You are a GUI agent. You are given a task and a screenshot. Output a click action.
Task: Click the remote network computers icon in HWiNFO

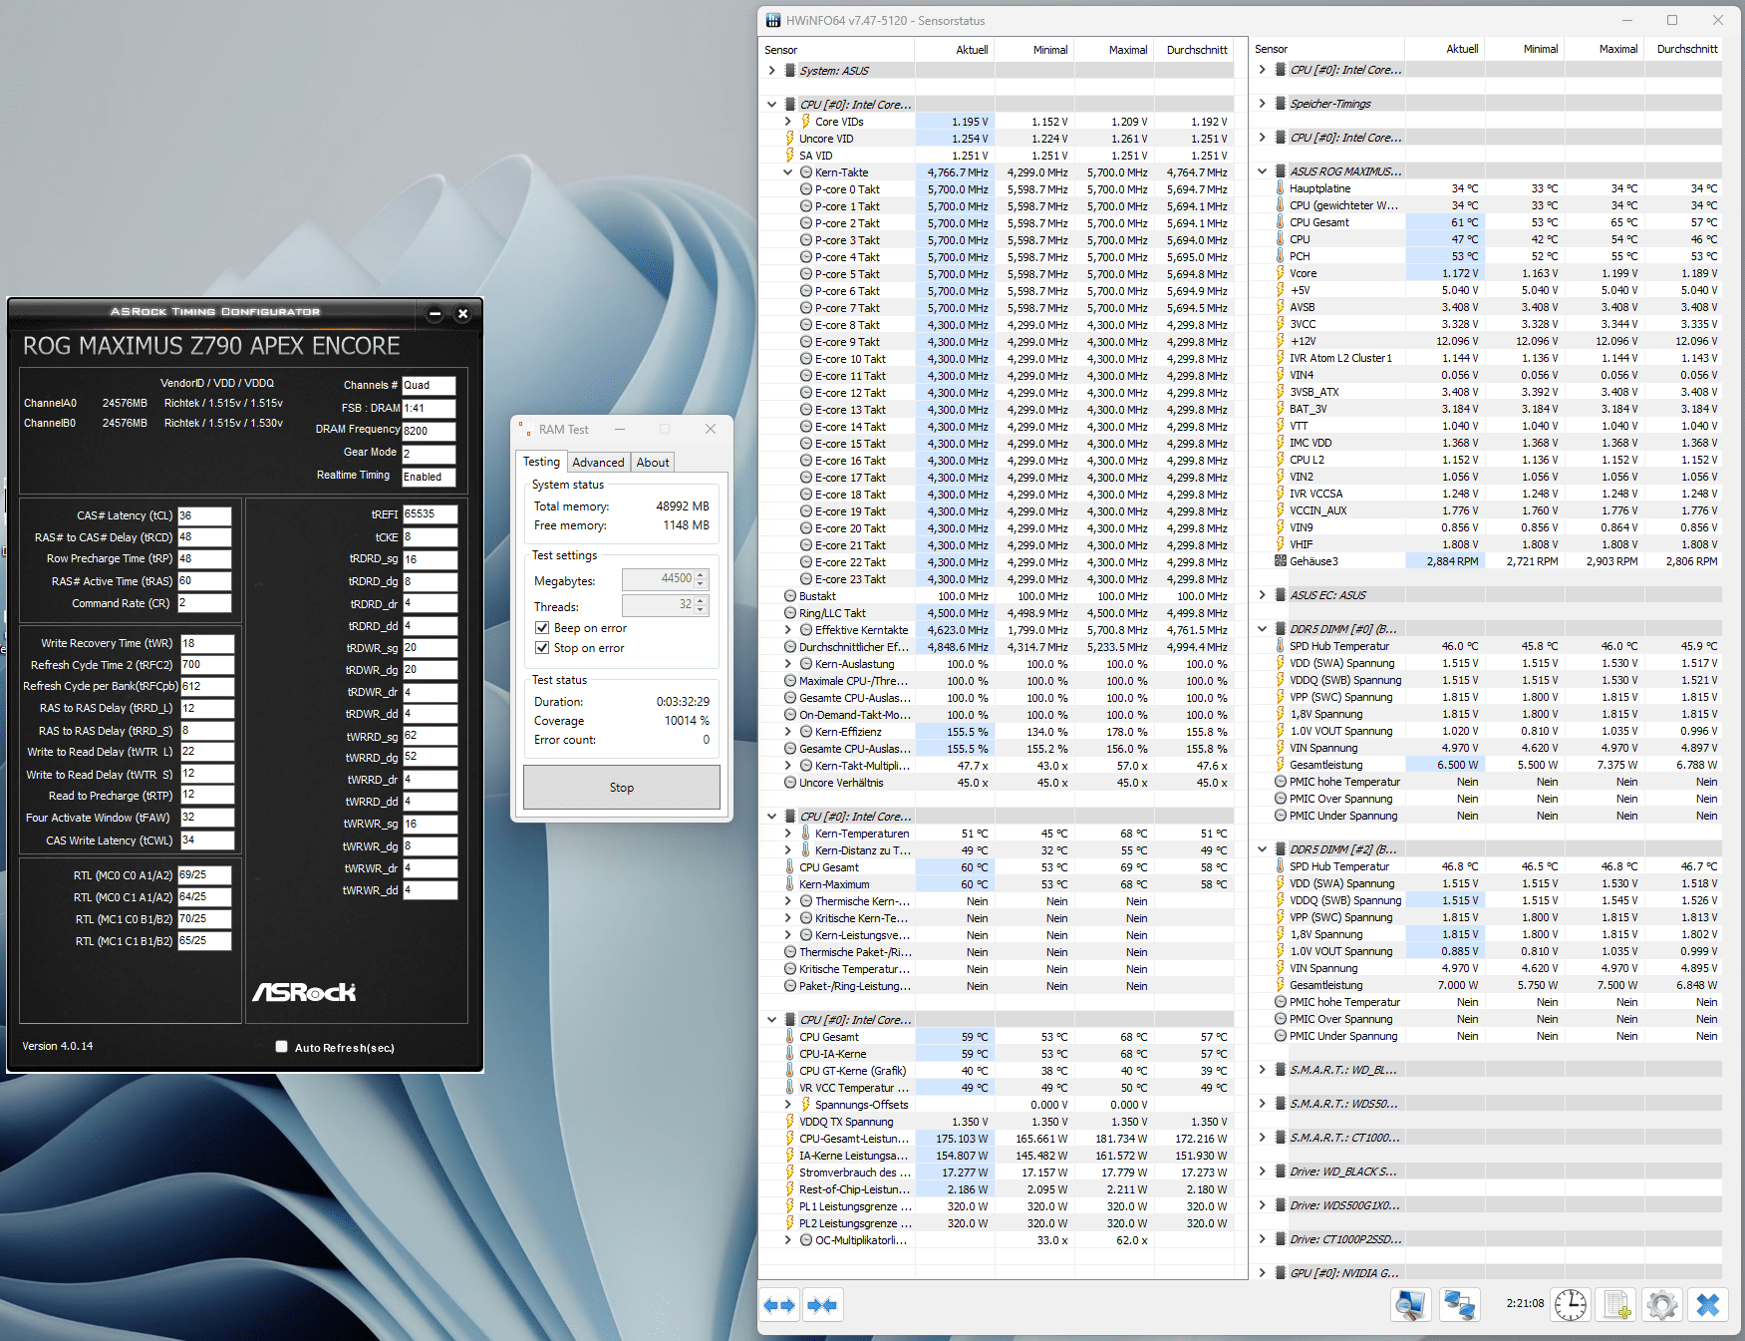click(x=1460, y=1304)
